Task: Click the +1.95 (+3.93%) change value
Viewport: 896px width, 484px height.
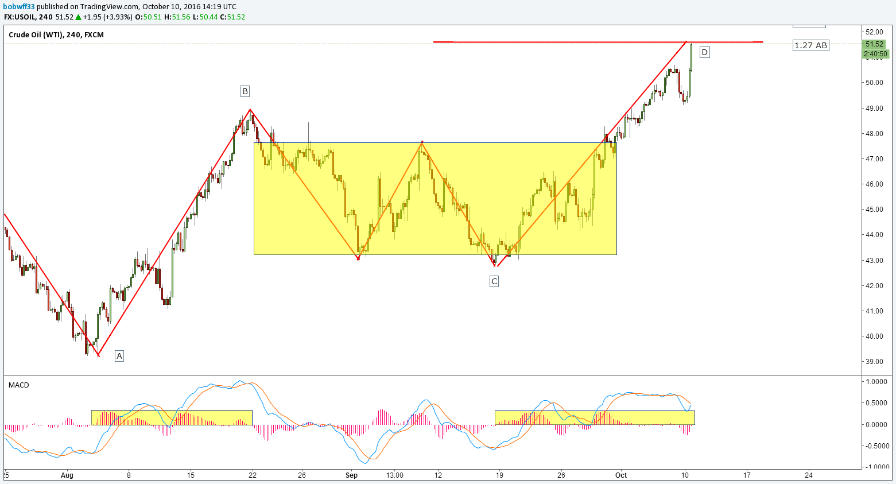Action: click(108, 17)
